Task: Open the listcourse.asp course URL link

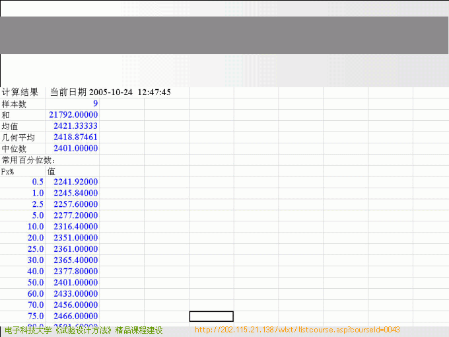Action: 297,330
